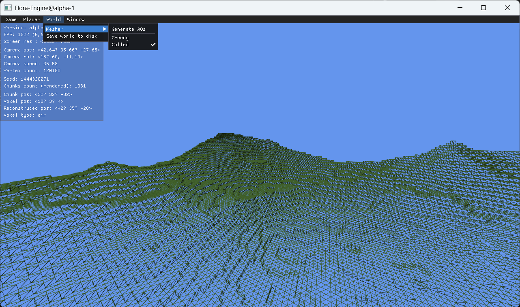Viewport: 520px width, 307px height.
Task: Open the Game menu
Action: pyautogui.click(x=11, y=19)
